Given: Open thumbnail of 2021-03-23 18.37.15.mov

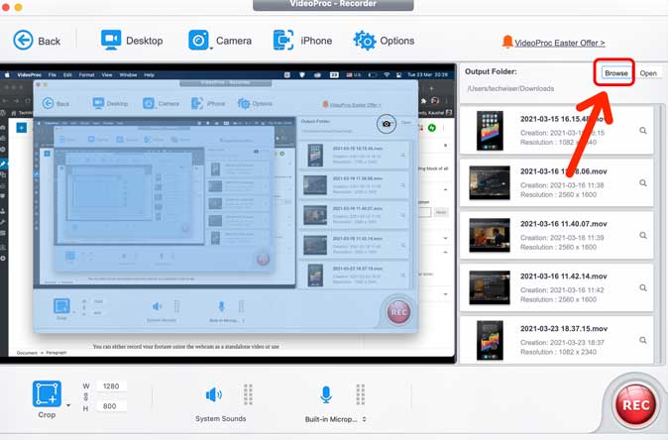Looking at the screenshot, I should pos(490,340).
